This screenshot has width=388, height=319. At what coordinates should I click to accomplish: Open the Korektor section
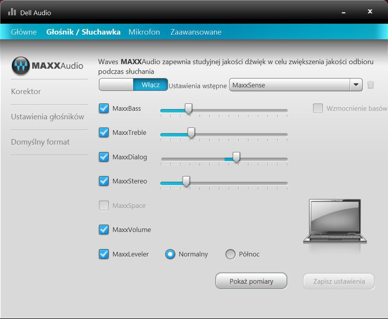[x=26, y=91]
